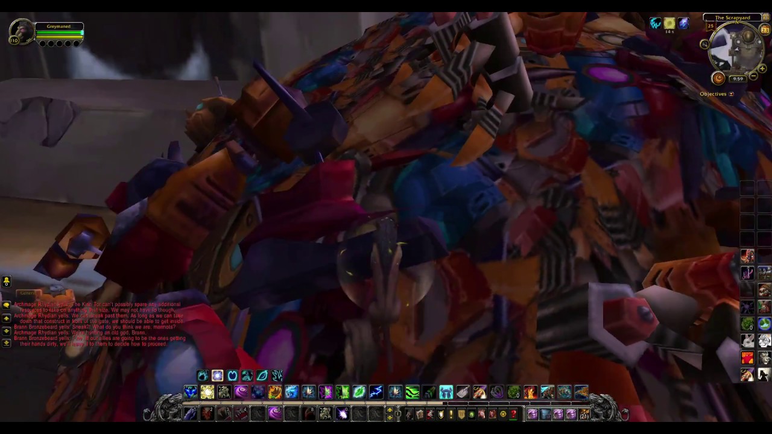Use the white rabbit icon on right bar
This screenshot has width=772, height=434.
click(747, 341)
